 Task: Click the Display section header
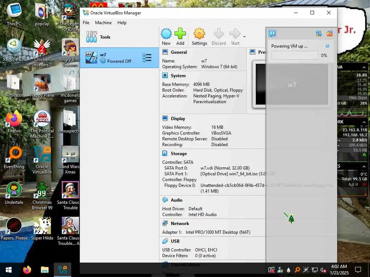tap(178, 119)
